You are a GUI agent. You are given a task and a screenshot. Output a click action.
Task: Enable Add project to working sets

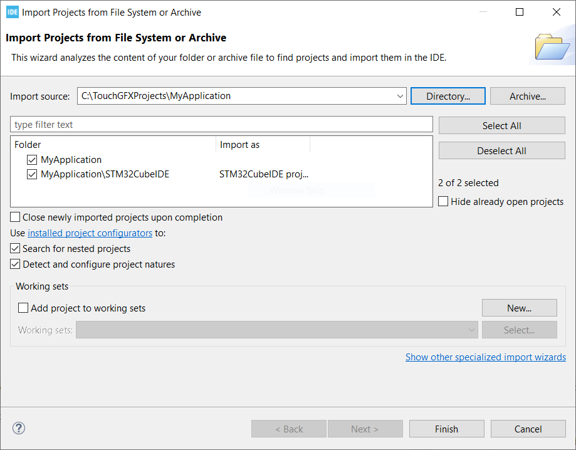23,308
